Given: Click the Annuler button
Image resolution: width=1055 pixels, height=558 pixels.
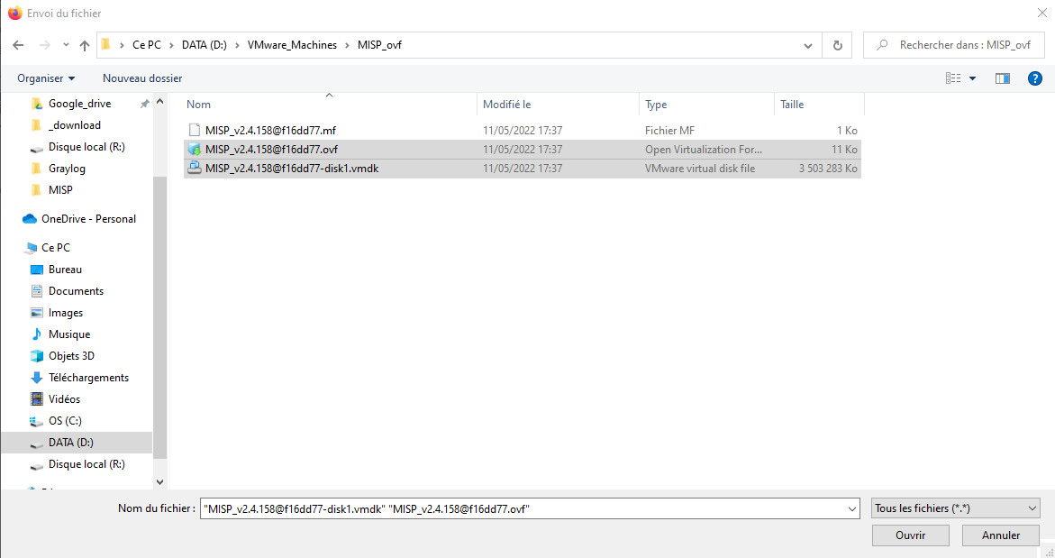Looking at the screenshot, I should 1000,535.
